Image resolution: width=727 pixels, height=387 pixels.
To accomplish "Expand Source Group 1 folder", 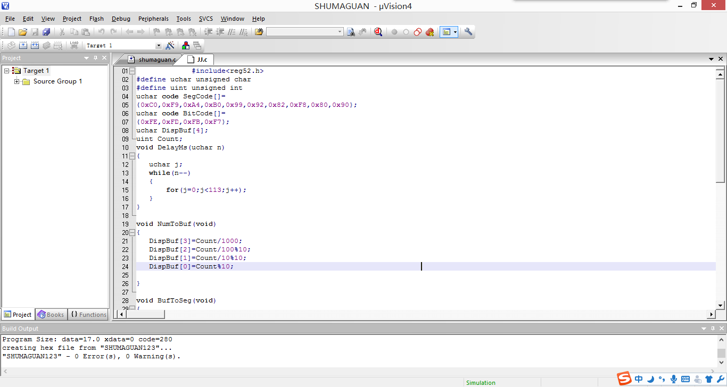I will click(x=17, y=81).
